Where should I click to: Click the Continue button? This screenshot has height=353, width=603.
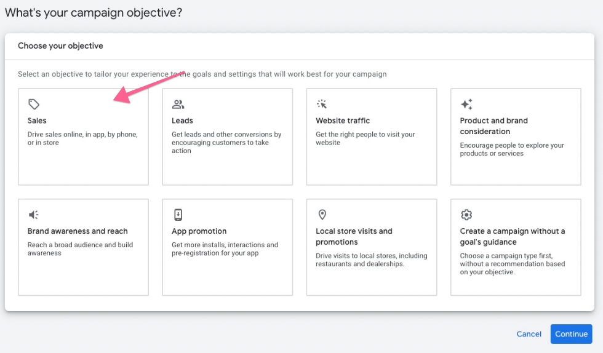(571, 334)
